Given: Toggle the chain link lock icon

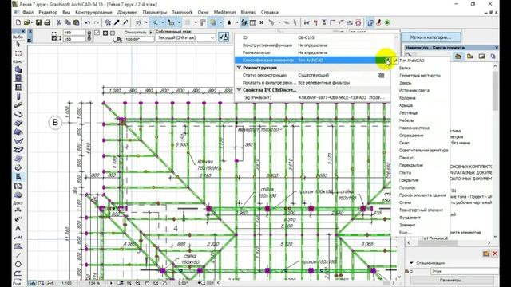Looking at the screenshot, I should [x=89, y=36].
